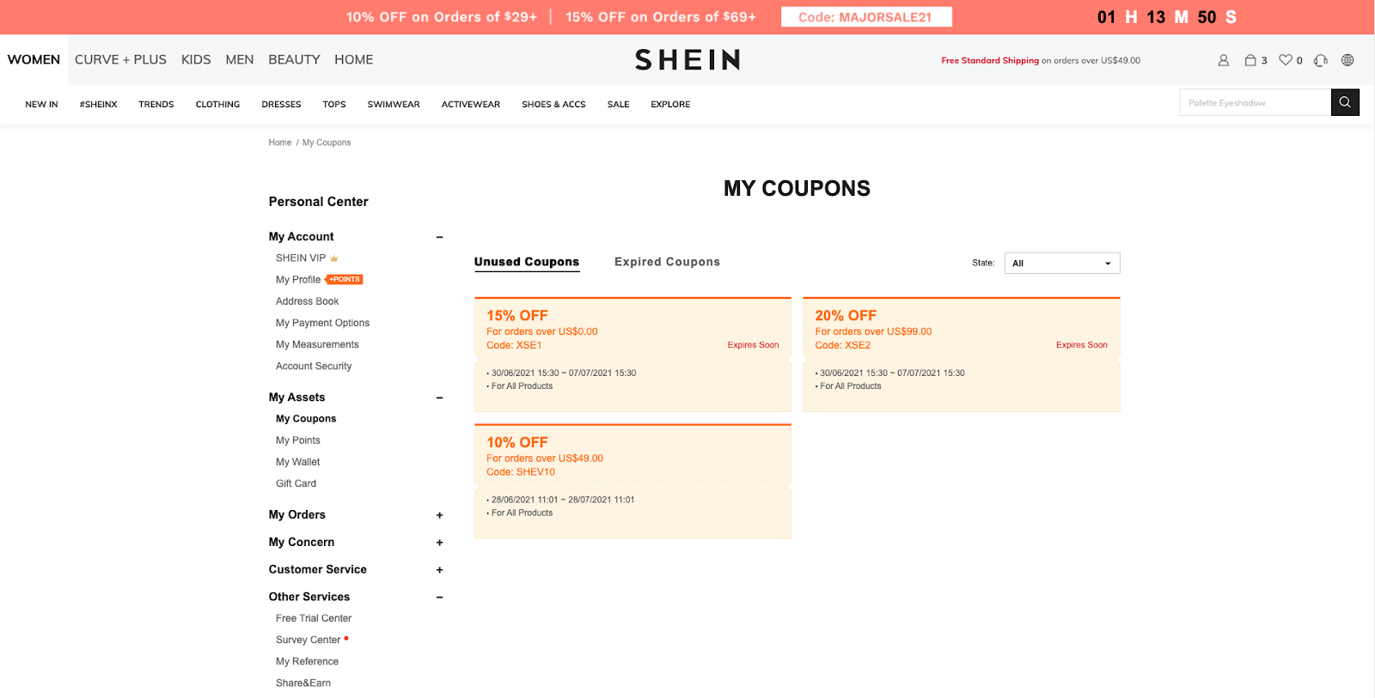
Task: Open the CURVE + PLUS menu
Action: click(120, 59)
